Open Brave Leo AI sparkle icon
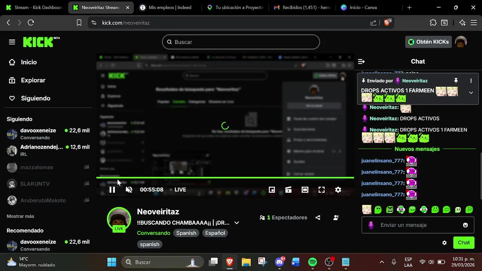482x271 pixels. [462, 23]
